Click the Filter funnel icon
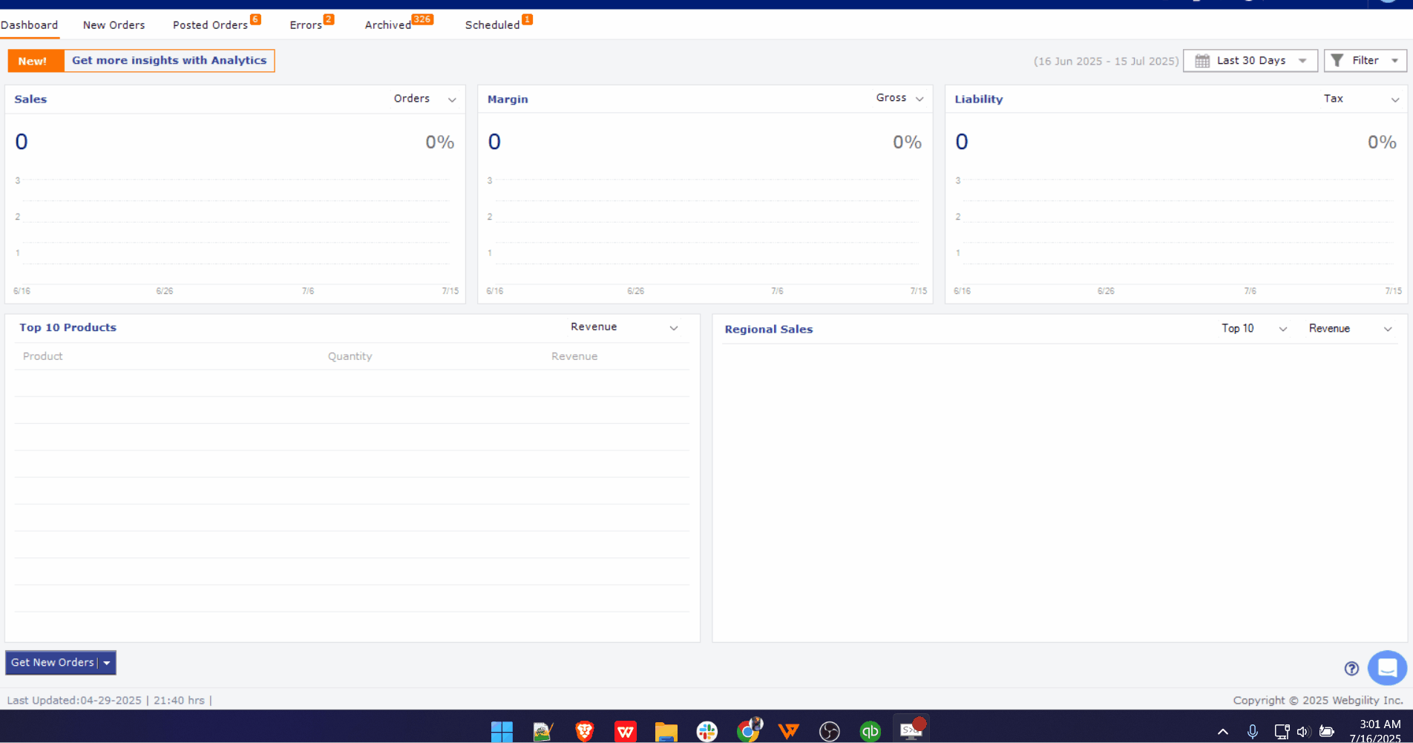Image resolution: width=1413 pixels, height=743 pixels. (x=1337, y=61)
